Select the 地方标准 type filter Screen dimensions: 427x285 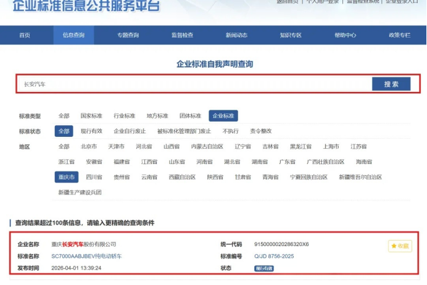click(x=157, y=116)
